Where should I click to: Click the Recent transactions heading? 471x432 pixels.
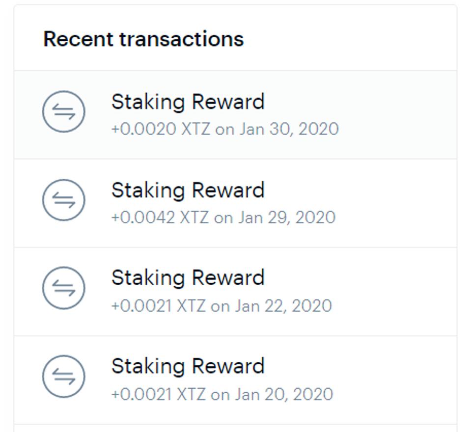(143, 39)
